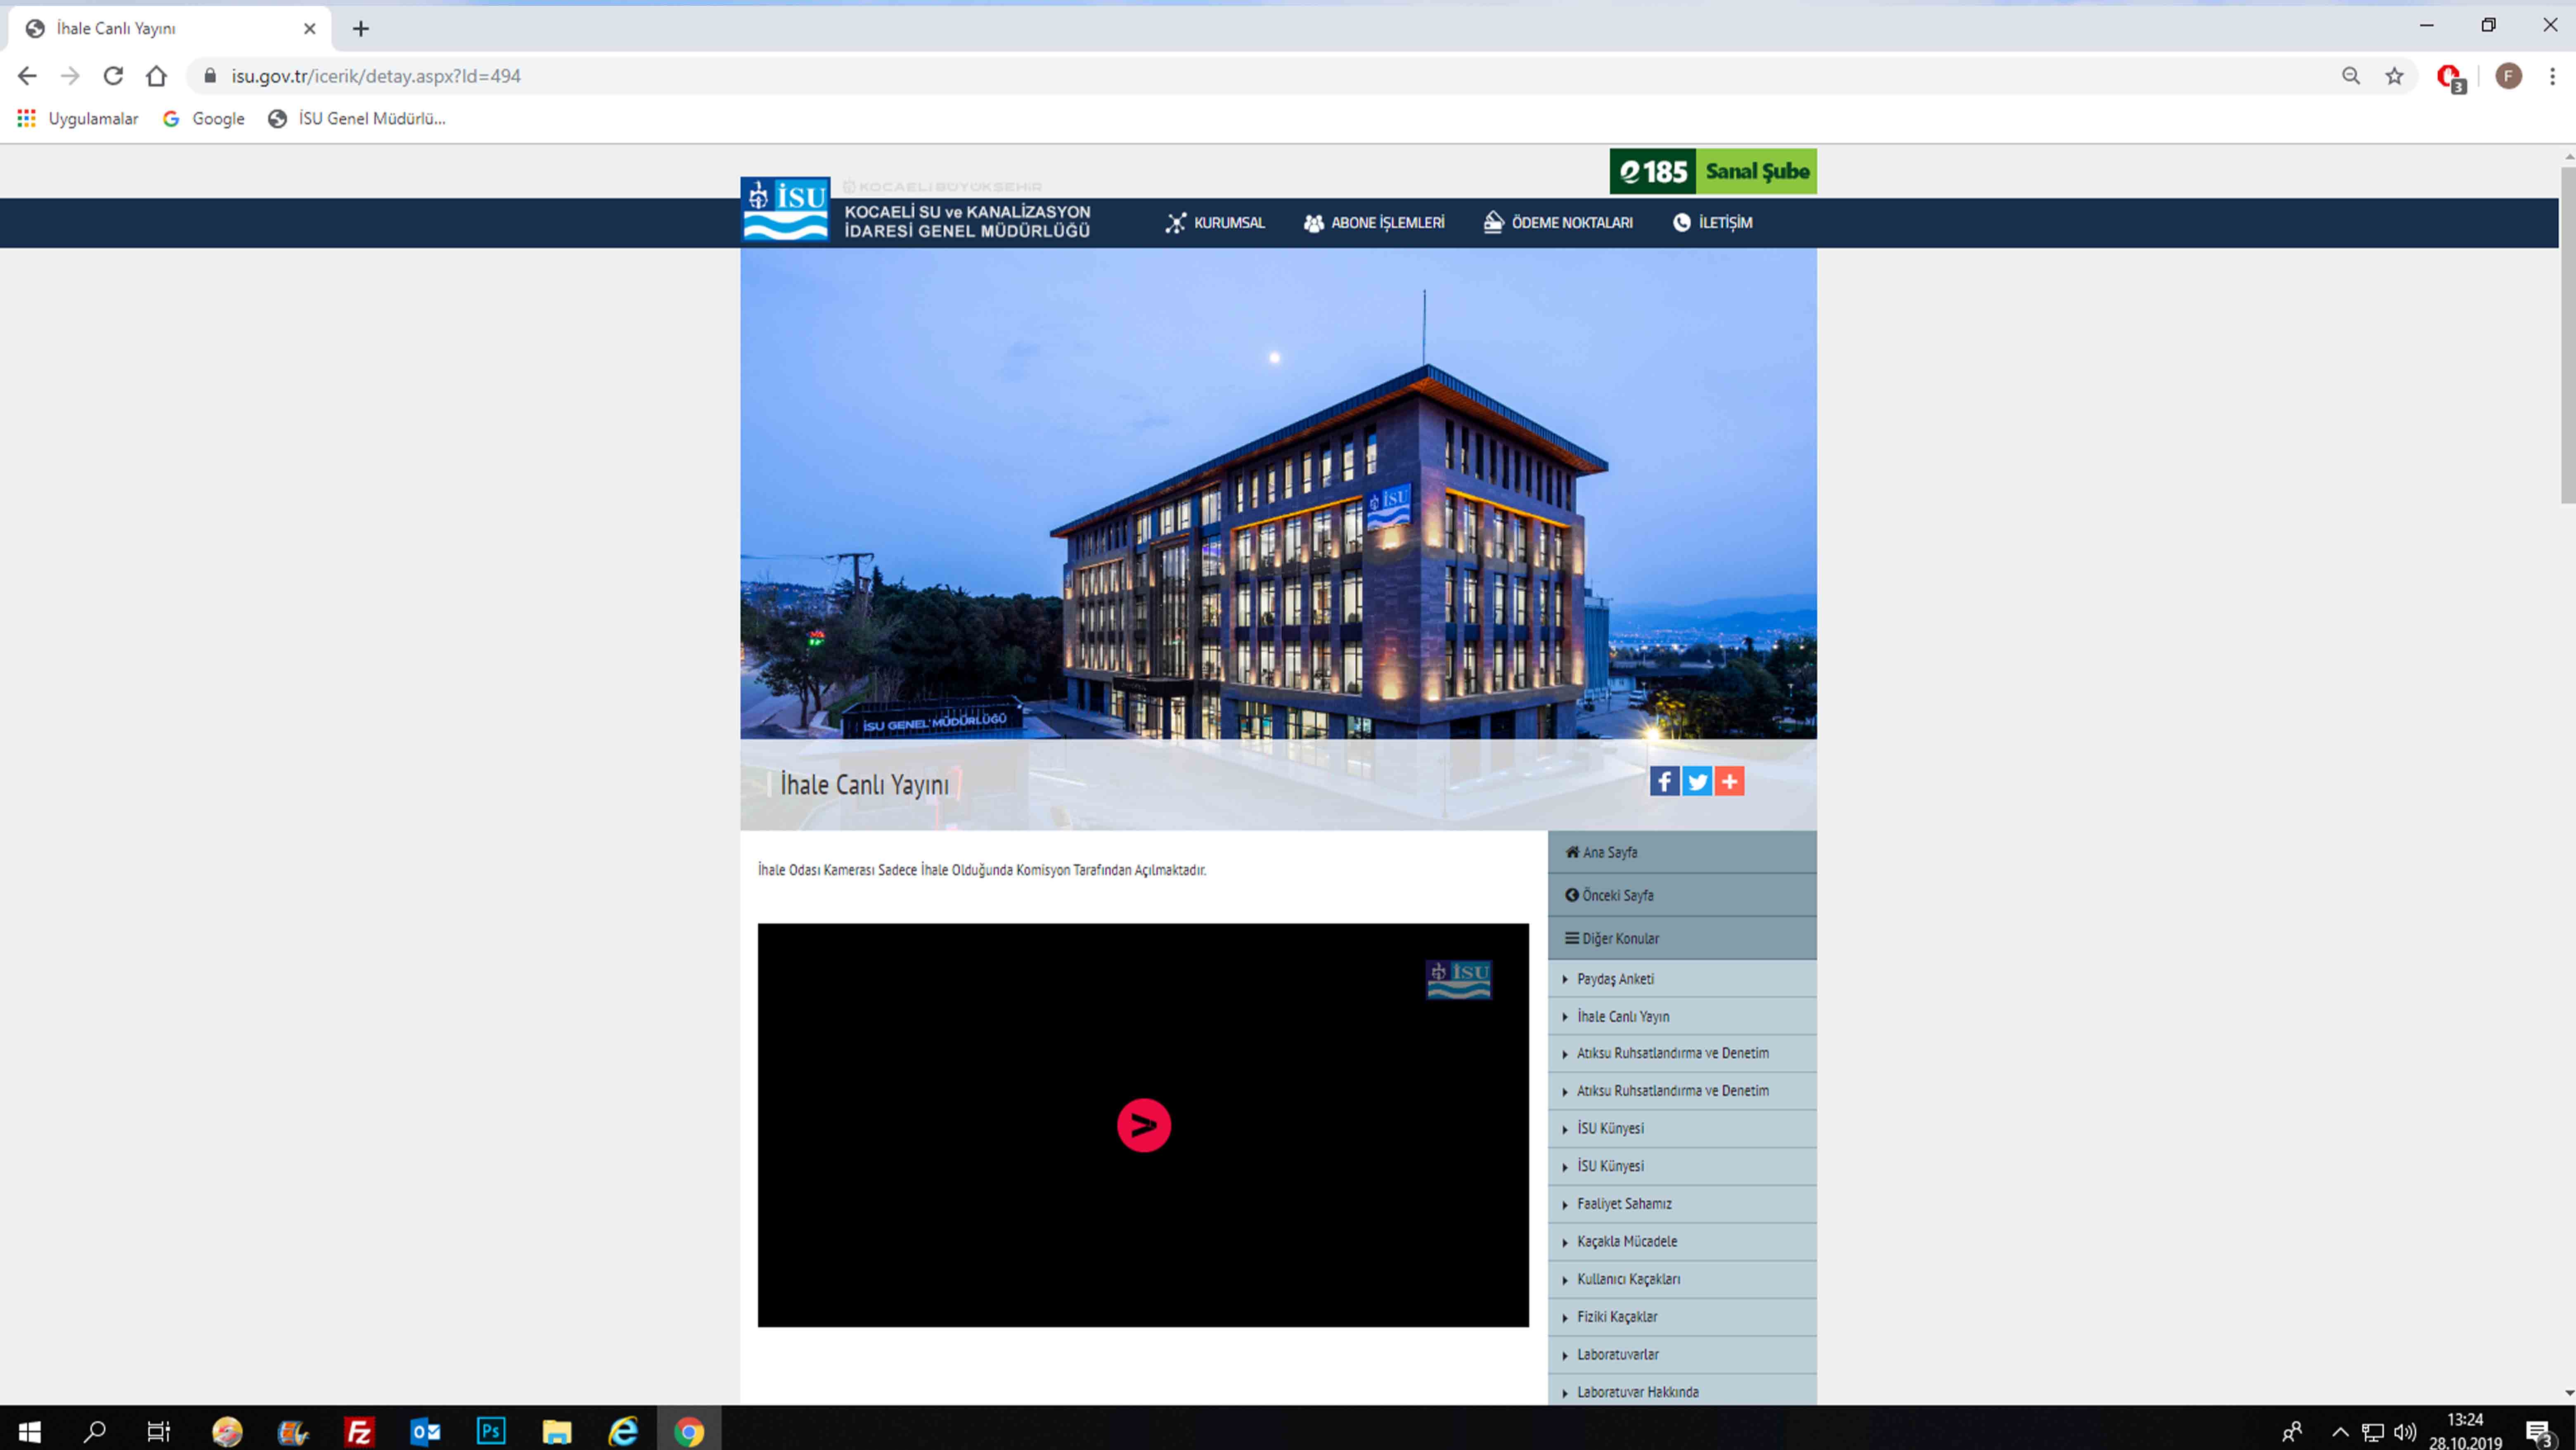Click the browser home button
The image size is (2576, 1450).
pyautogui.click(x=156, y=76)
